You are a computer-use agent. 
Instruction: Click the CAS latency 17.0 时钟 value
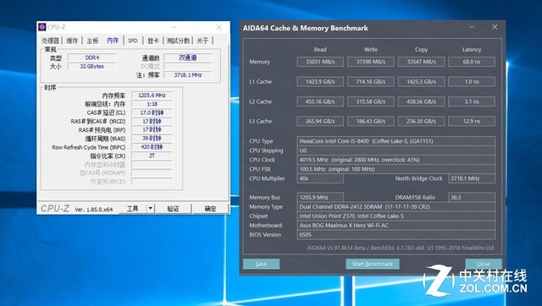click(x=152, y=112)
